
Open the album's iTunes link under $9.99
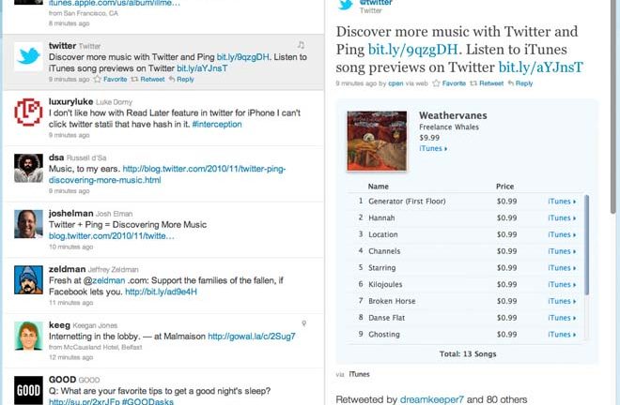coord(433,148)
